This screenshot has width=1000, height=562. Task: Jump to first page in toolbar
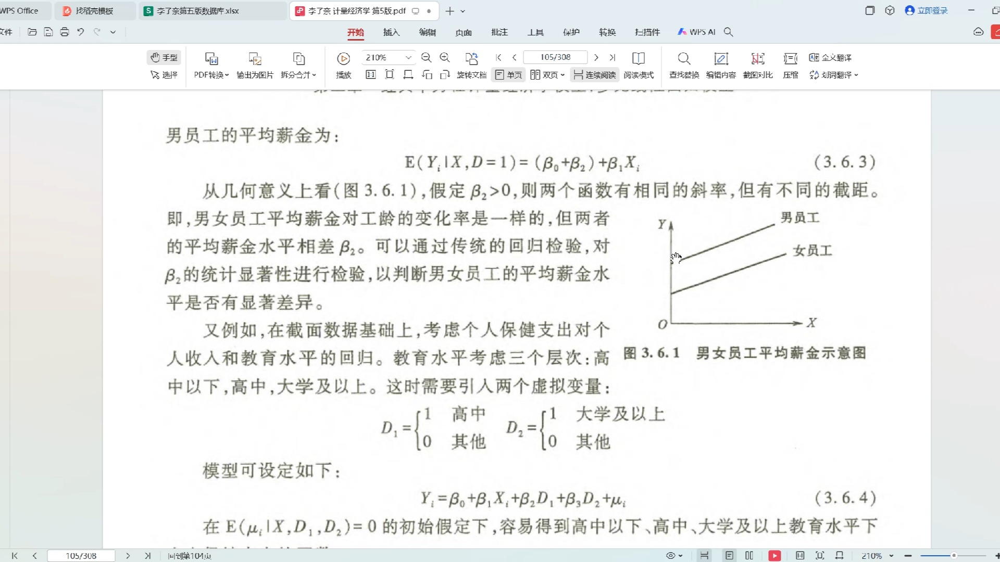498,57
